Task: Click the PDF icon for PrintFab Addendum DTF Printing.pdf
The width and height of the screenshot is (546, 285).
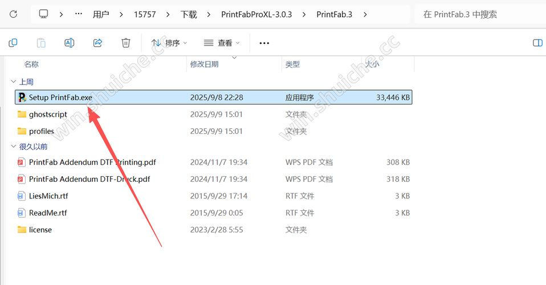Action: tap(21, 162)
